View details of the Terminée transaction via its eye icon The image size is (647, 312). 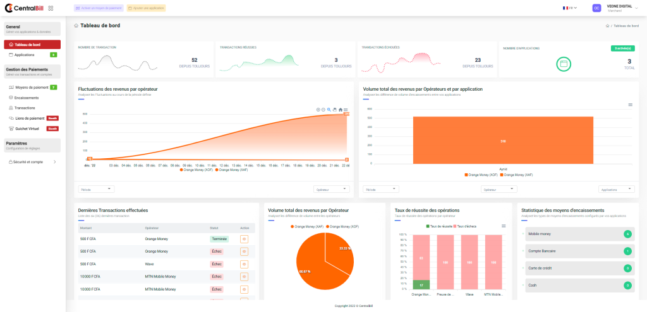pyautogui.click(x=245, y=239)
